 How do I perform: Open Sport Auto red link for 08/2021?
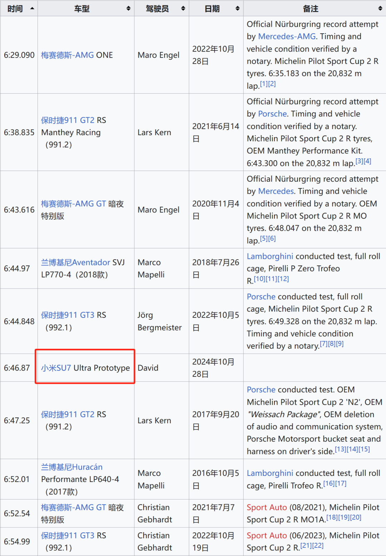(267, 507)
